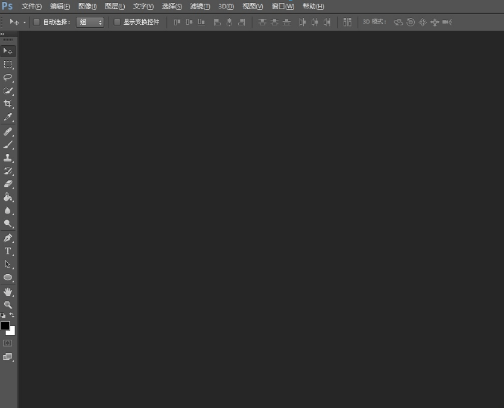Viewport: 504px width, 408px height.
Task: Select the Crop tool
Action: (8, 104)
